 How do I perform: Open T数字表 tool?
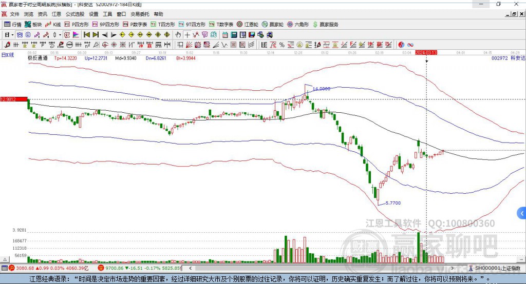(x=221, y=25)
